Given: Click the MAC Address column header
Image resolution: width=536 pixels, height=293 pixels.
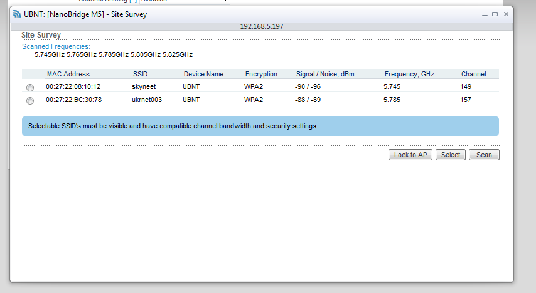Looking at the screenshot, I should point(68,74).
